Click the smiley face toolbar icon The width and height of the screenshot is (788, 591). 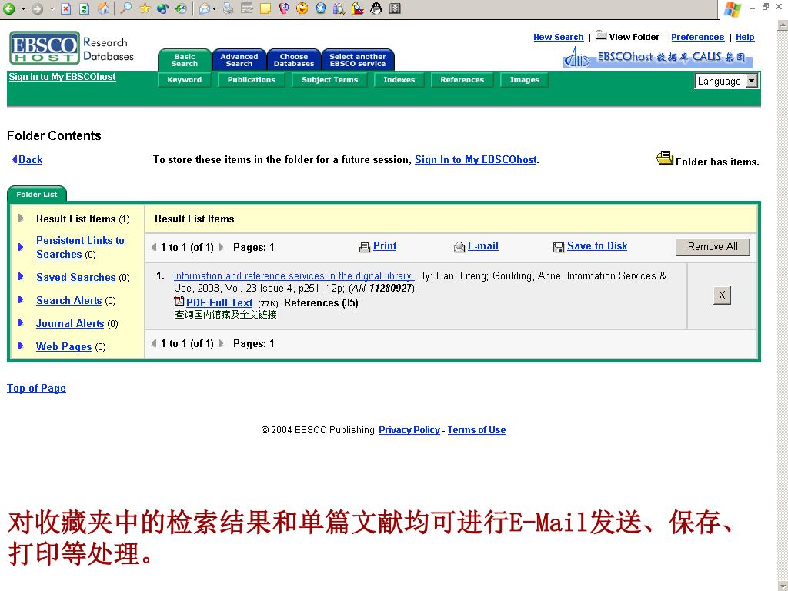pyautogui.click(x=302, y=8)
